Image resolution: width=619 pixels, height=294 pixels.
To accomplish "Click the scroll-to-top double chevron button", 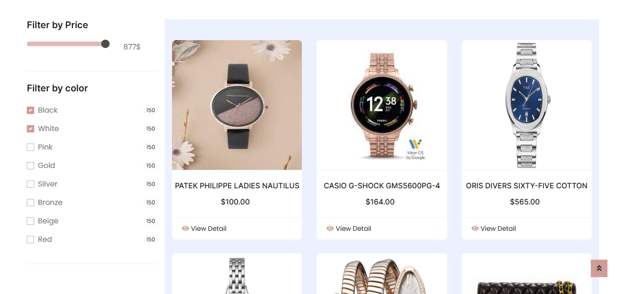I will click(599, 268).
